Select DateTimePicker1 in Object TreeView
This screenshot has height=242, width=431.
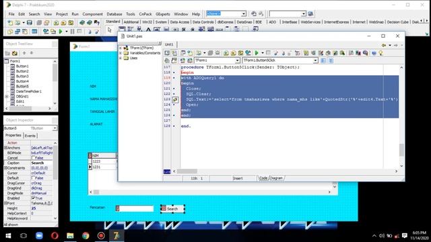(28, 91)
